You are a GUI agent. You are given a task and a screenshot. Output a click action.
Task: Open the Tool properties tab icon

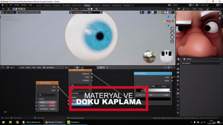tap(178, 64)
